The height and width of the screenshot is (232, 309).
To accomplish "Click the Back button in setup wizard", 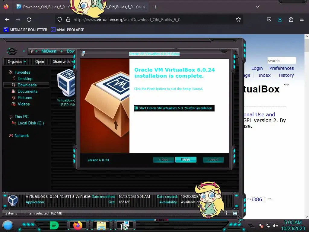I will click(163, 159).
